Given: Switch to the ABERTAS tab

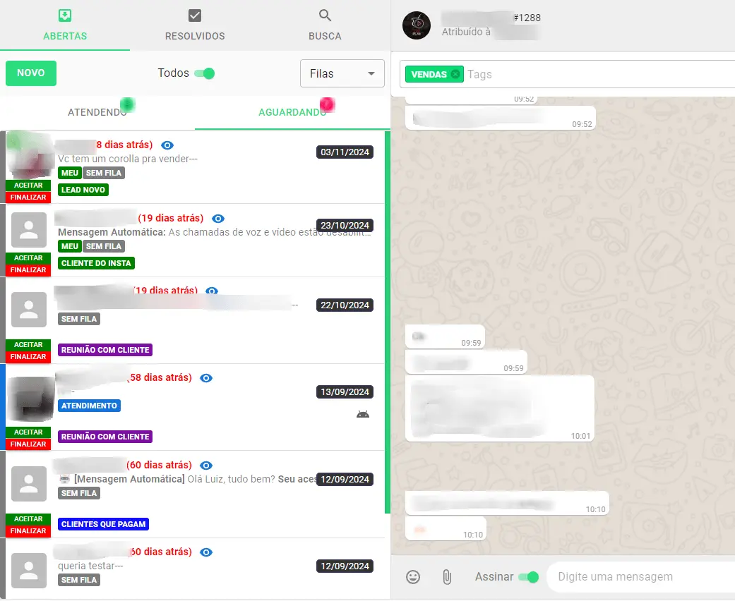Looking at the screenshot, I should pos(65,25).
